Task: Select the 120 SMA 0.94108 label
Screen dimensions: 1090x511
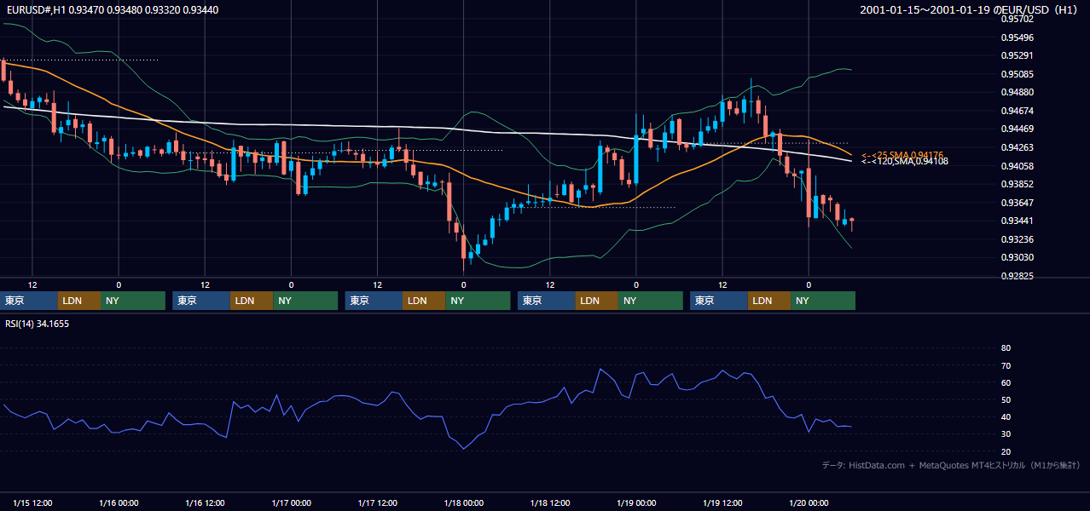Action: coord(904,161)
